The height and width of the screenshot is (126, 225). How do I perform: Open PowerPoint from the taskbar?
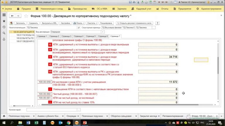pyautogui.click(x=85, y=123)
